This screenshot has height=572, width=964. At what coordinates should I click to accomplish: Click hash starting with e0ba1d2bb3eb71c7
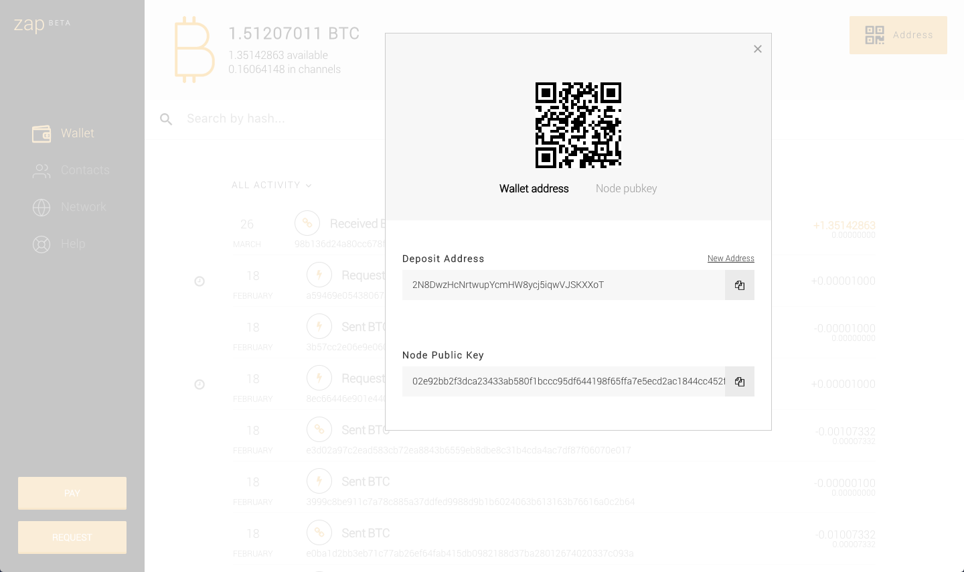[470, 553]
